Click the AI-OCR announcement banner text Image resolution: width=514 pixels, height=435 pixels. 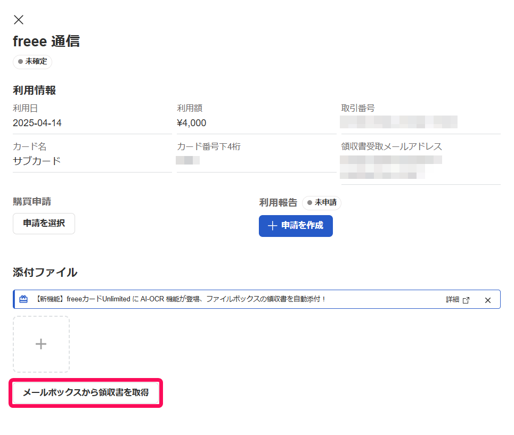tap(180, 299)
